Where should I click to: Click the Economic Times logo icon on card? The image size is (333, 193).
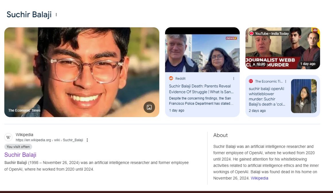251,81
